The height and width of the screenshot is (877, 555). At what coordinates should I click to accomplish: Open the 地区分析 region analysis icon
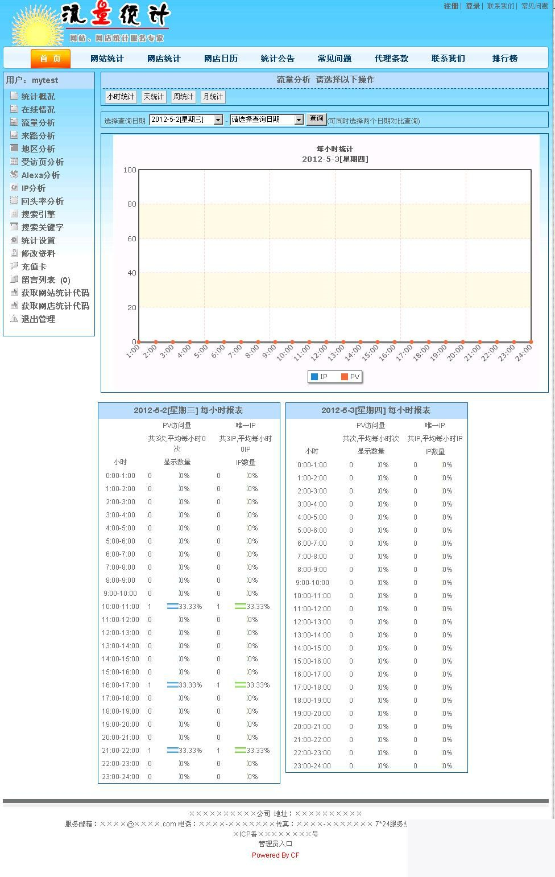coord(14,149)
